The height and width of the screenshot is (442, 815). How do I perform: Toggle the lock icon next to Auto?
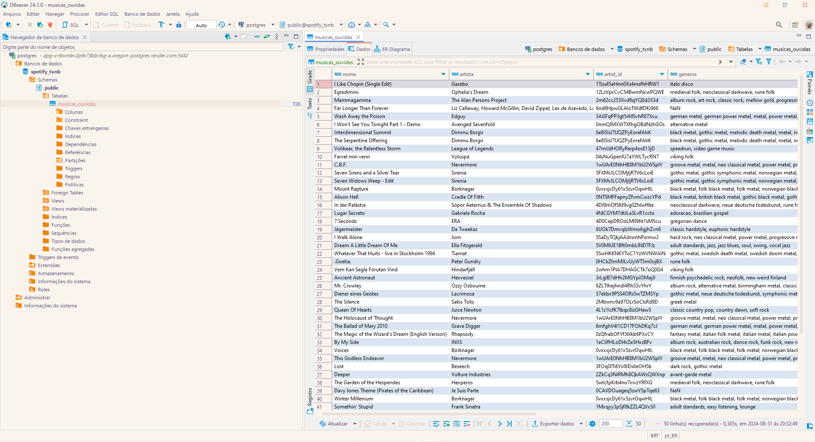tap(179, 25)
